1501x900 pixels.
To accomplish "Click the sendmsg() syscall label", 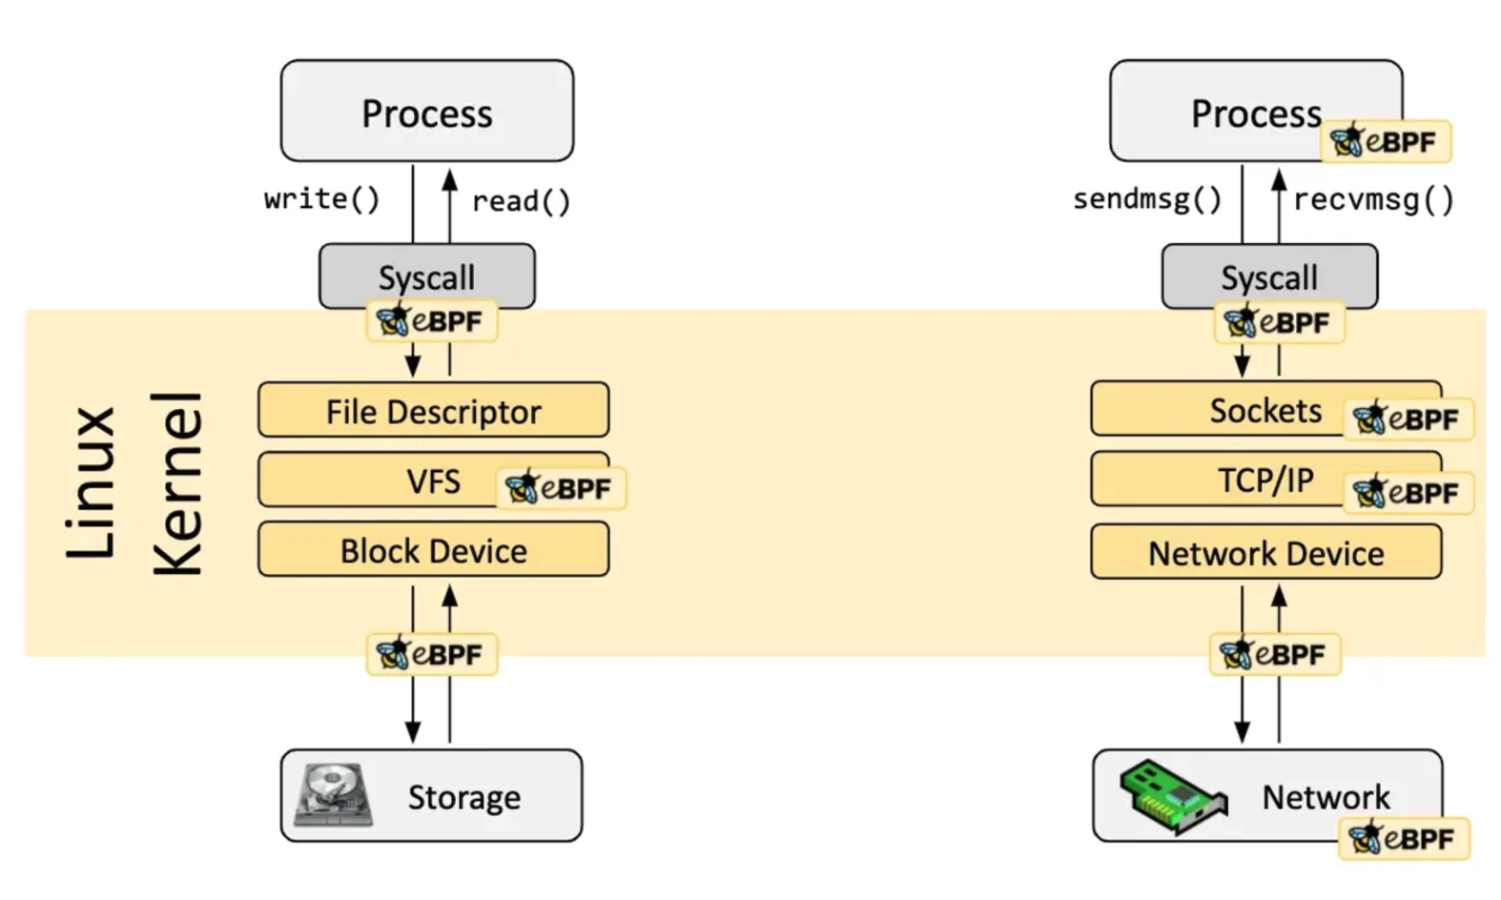I will 1146,199.
